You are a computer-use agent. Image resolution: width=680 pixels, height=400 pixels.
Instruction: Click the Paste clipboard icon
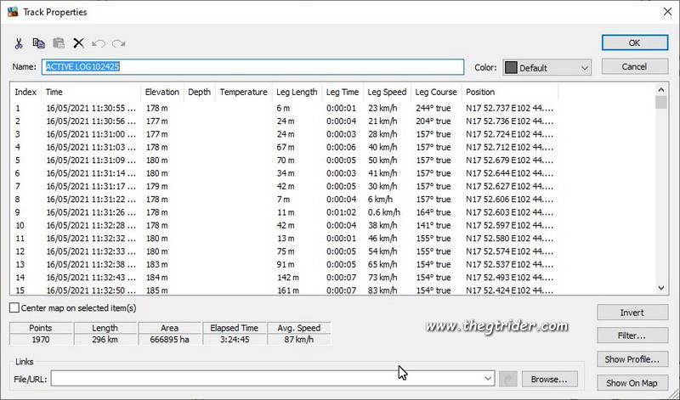pyautogui.click(x=59, y=43)
